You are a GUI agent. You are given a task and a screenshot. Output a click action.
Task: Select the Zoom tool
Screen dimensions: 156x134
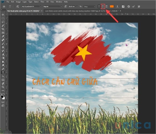(x=3, y=87)
